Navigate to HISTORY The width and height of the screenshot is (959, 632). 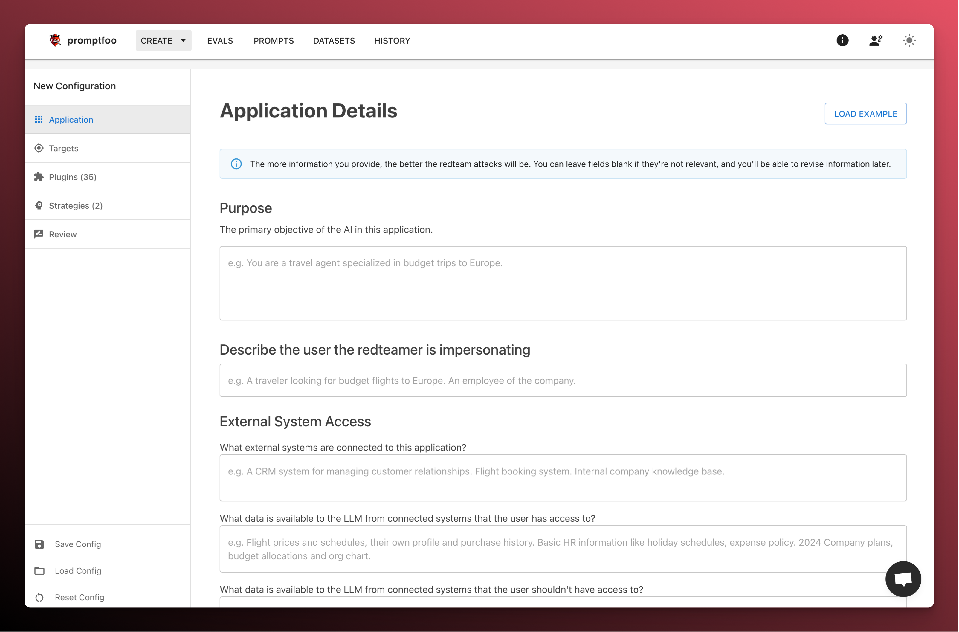[x=392, y=40]
